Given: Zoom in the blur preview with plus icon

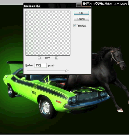Looking at the screenshot, I should (x=57, y=58).
